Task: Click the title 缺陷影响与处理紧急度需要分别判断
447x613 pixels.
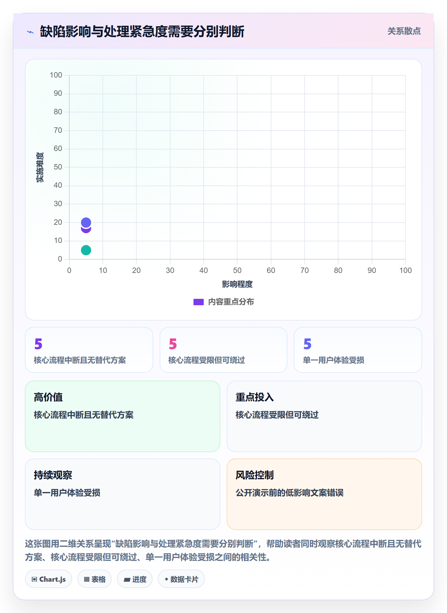Action: 142,32
